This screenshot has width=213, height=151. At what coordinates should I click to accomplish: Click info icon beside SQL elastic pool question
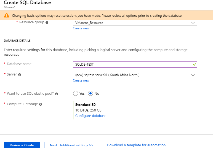tap(57, 94)
